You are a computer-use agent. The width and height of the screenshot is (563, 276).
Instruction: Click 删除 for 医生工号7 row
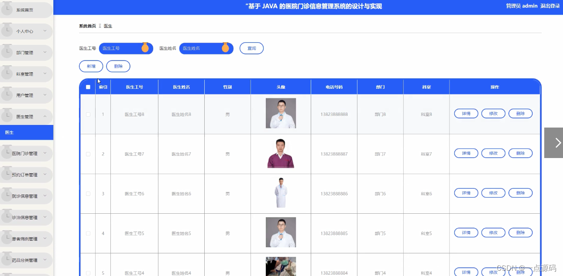click(x=520, y=153)
